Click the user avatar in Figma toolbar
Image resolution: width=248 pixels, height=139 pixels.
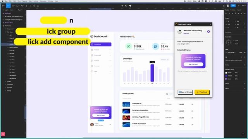[x=228, y=6]
